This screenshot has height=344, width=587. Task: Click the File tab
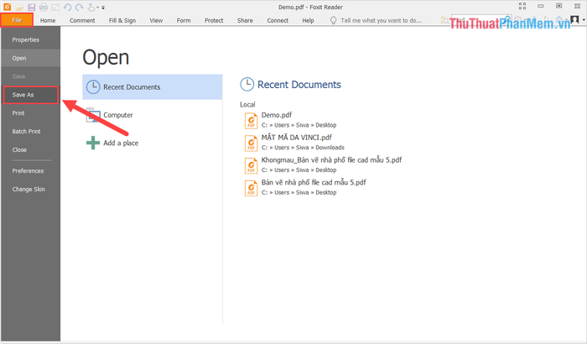[17, 20]
